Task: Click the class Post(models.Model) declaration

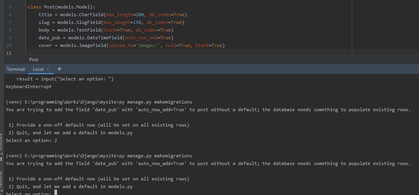Action: pos(61,7)
